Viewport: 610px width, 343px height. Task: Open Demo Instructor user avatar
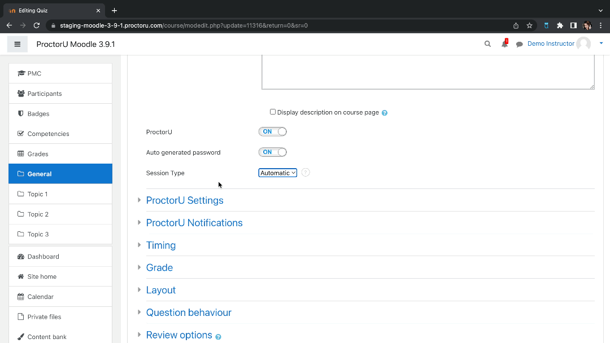click(x=583, y=44)
